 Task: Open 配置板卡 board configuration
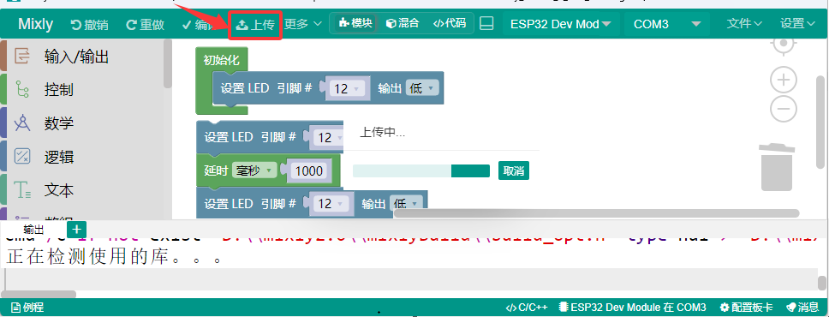(747, 308)
